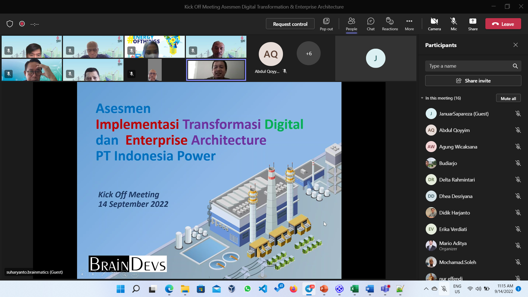Viewport: 528px width, 297px height.
Task: Click the Type a name field
Action: (x=468, y=66)
